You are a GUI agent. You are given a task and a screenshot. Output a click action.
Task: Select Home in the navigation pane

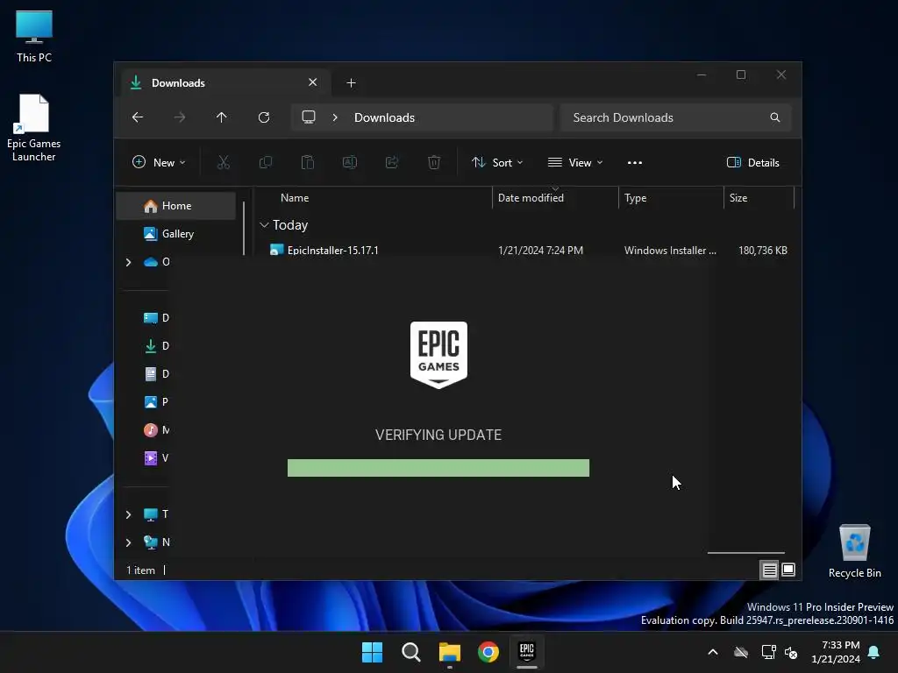pyautogui.click(x=175, y=206)
